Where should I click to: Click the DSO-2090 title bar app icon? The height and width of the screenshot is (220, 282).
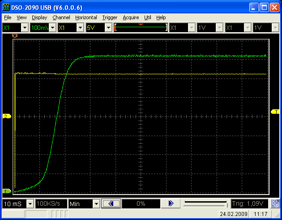tap(6, 7)
